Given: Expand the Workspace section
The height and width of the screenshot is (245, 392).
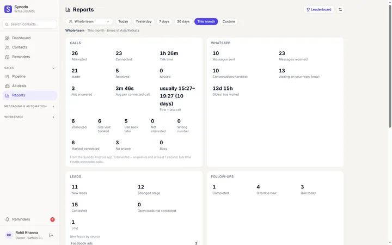Looking at the screenshot, I should click(53, 117).
